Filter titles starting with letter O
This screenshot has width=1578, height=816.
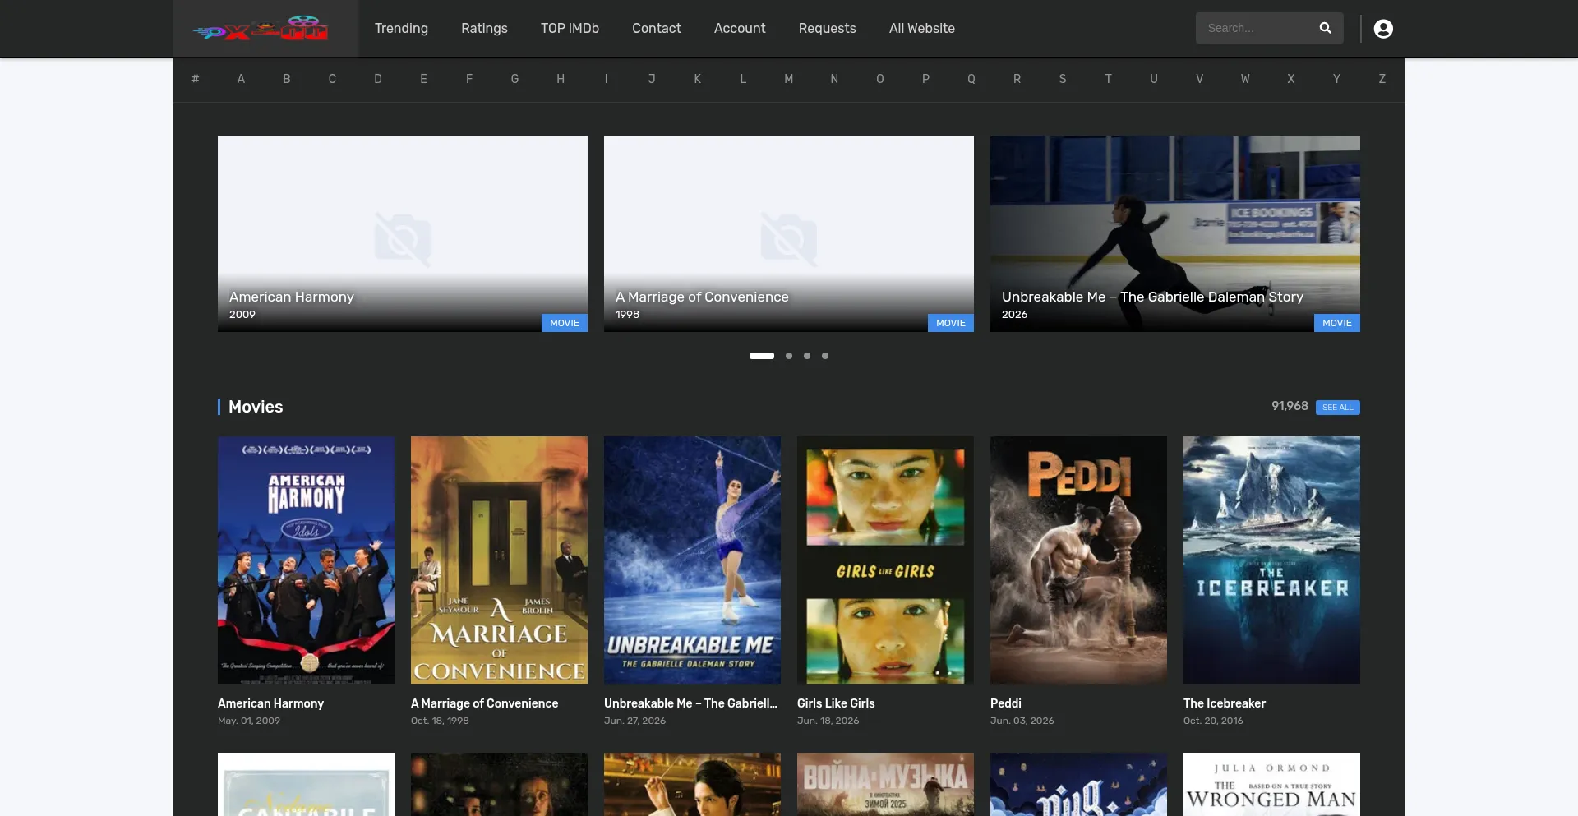pos(880,79)
